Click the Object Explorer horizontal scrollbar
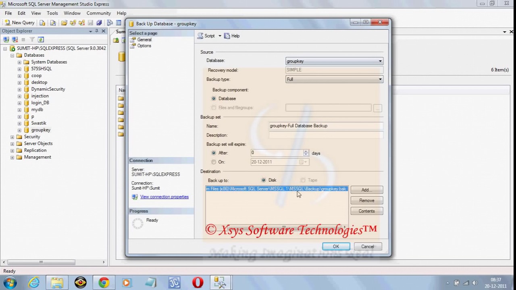This screenshot has height=290, width=516. pyautogui.click(x=41, y=262)
